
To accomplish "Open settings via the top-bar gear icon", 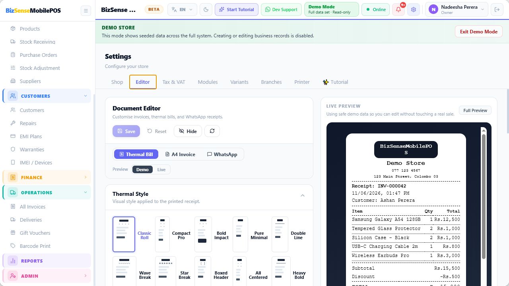I will (x=414, y=10).
